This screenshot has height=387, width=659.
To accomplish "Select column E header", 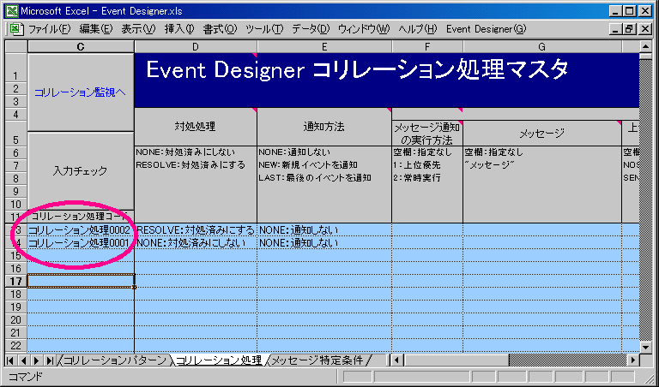I will click(324, 46).
